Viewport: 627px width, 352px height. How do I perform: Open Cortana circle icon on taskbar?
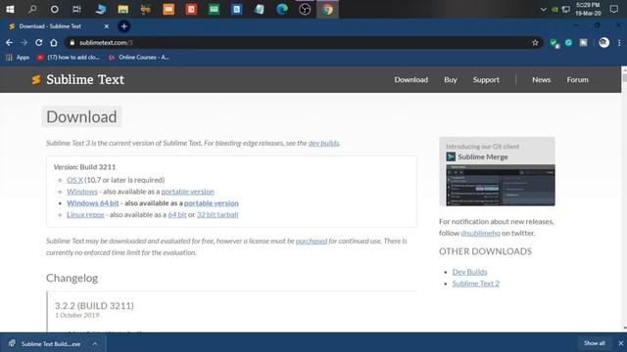(55, 9)
